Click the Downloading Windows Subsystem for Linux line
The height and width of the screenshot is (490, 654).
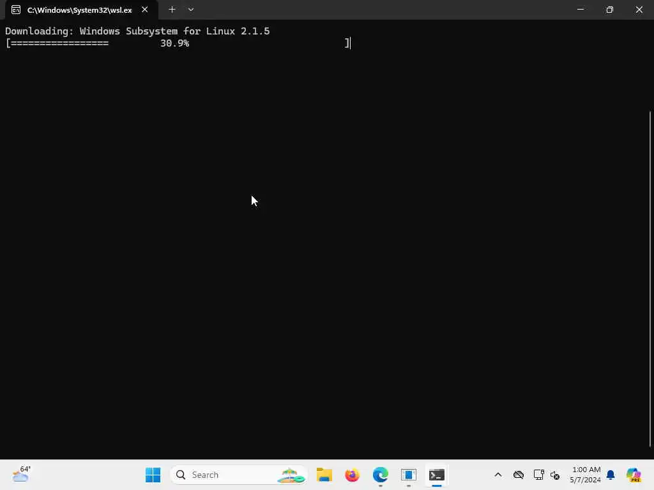[x=137, y=31]
